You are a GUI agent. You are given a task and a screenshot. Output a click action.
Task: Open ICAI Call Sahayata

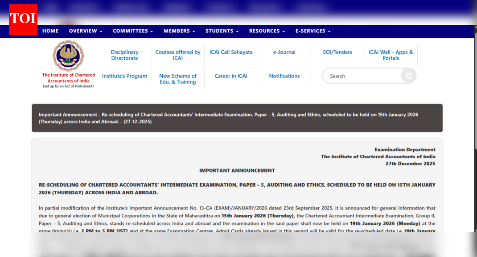(x=231, y=52)
